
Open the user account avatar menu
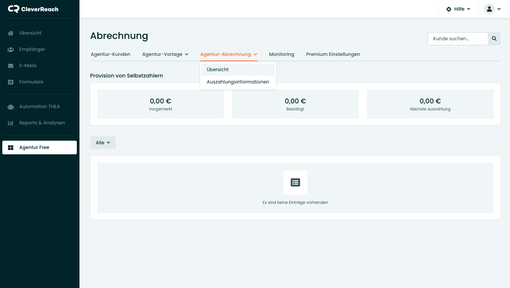492,9
